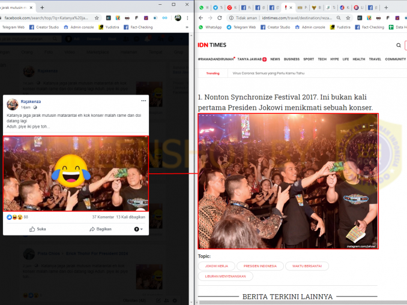Switch to the WhatsApp tab in right window
Screen dimensions: 407x305
click(203, 8)
